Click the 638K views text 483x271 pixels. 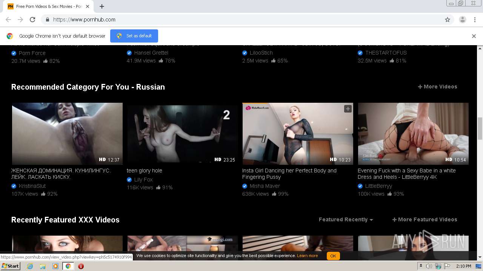pyautogui.click(x=255, y=194)
